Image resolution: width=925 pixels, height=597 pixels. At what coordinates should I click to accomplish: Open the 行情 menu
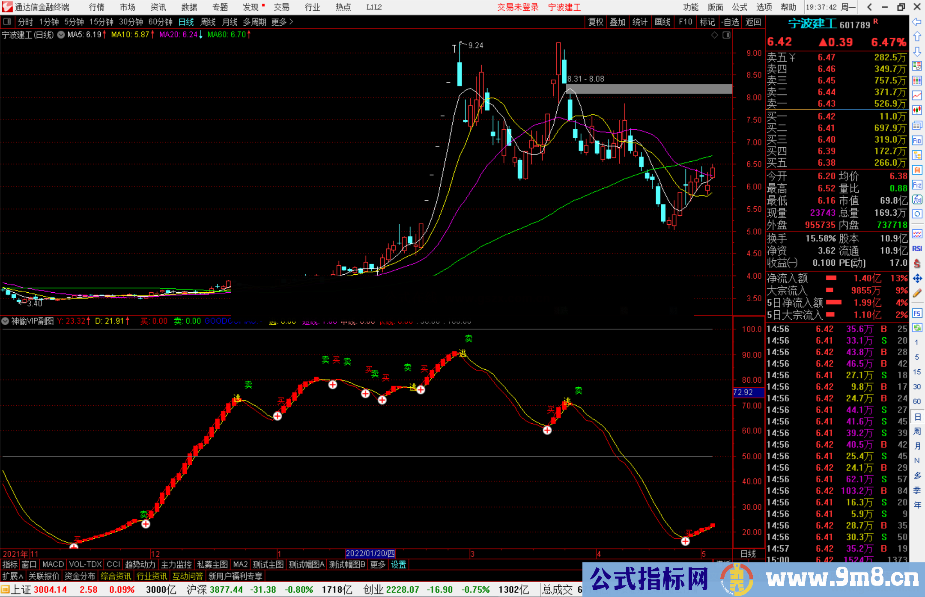(x=97, y=7)
